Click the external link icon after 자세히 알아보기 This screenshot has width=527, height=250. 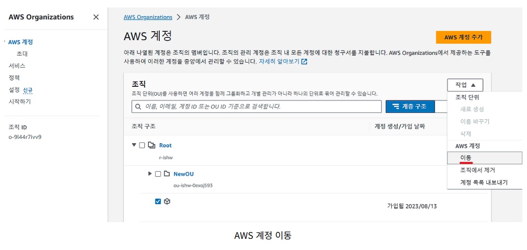coord(304,62)
